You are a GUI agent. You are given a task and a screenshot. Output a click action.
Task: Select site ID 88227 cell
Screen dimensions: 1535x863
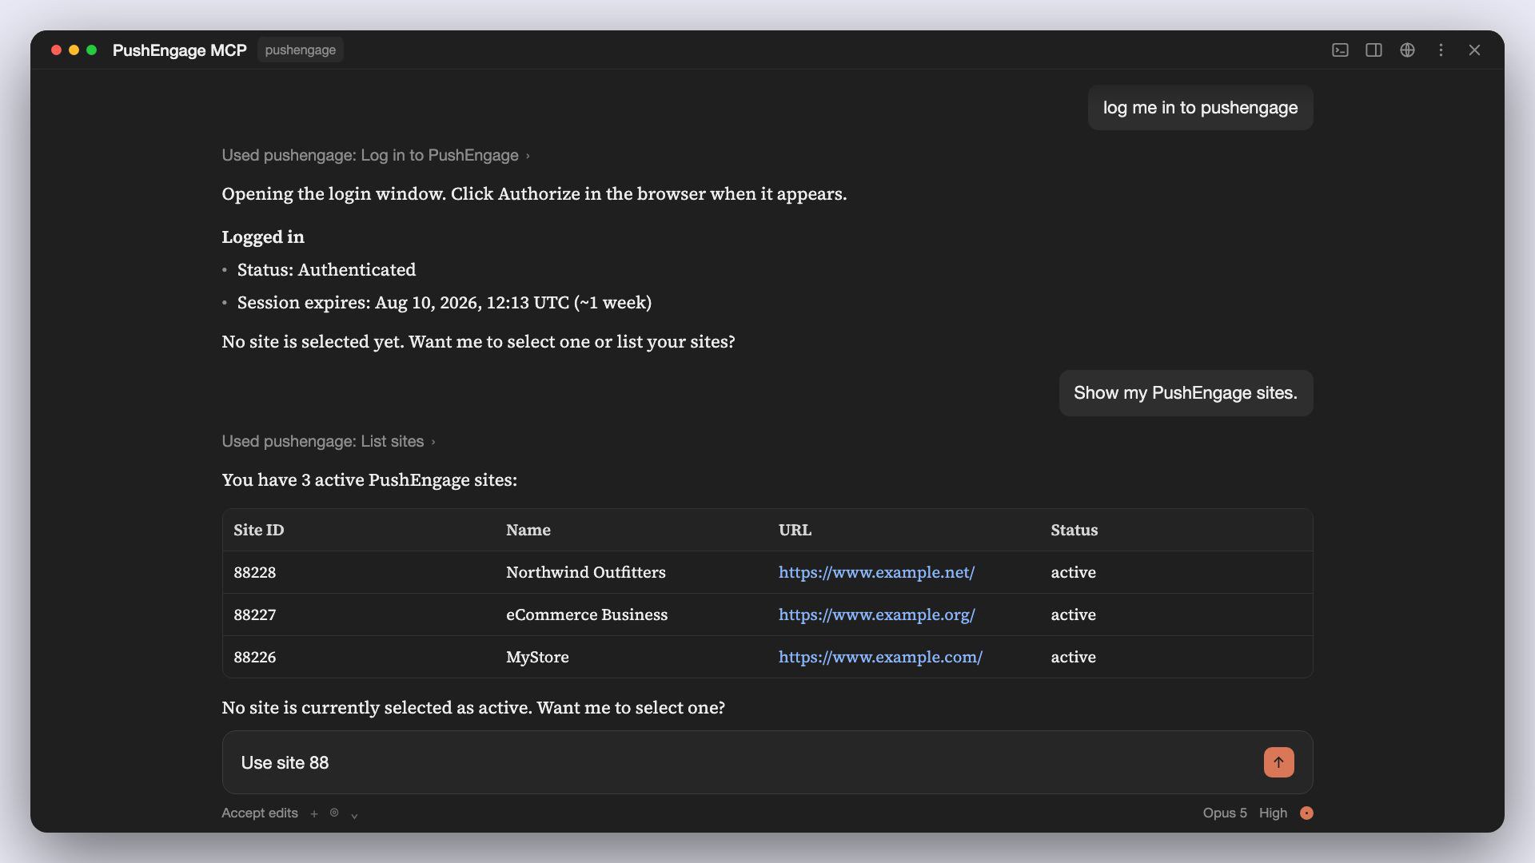(254, 614)
